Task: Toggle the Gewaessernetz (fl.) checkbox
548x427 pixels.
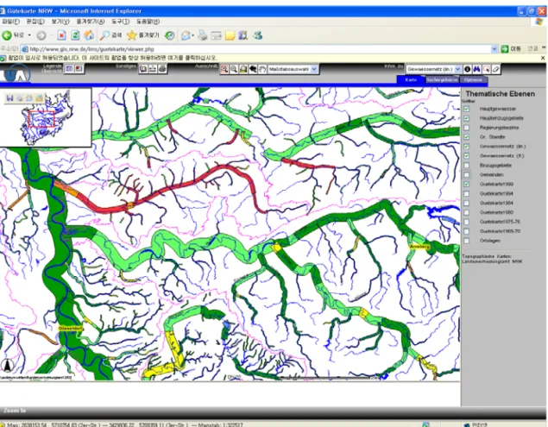Action: point(466,156)
